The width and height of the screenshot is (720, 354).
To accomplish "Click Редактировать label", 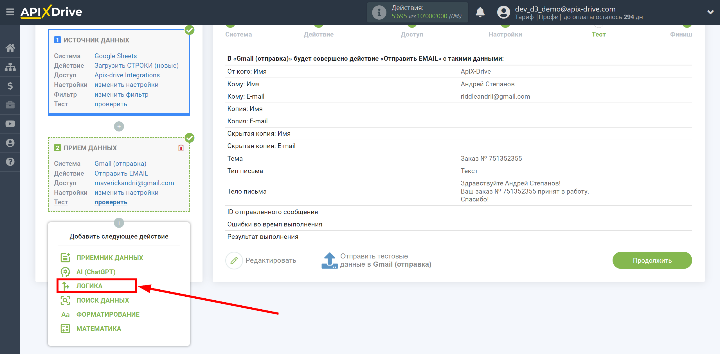I will 271,260.
